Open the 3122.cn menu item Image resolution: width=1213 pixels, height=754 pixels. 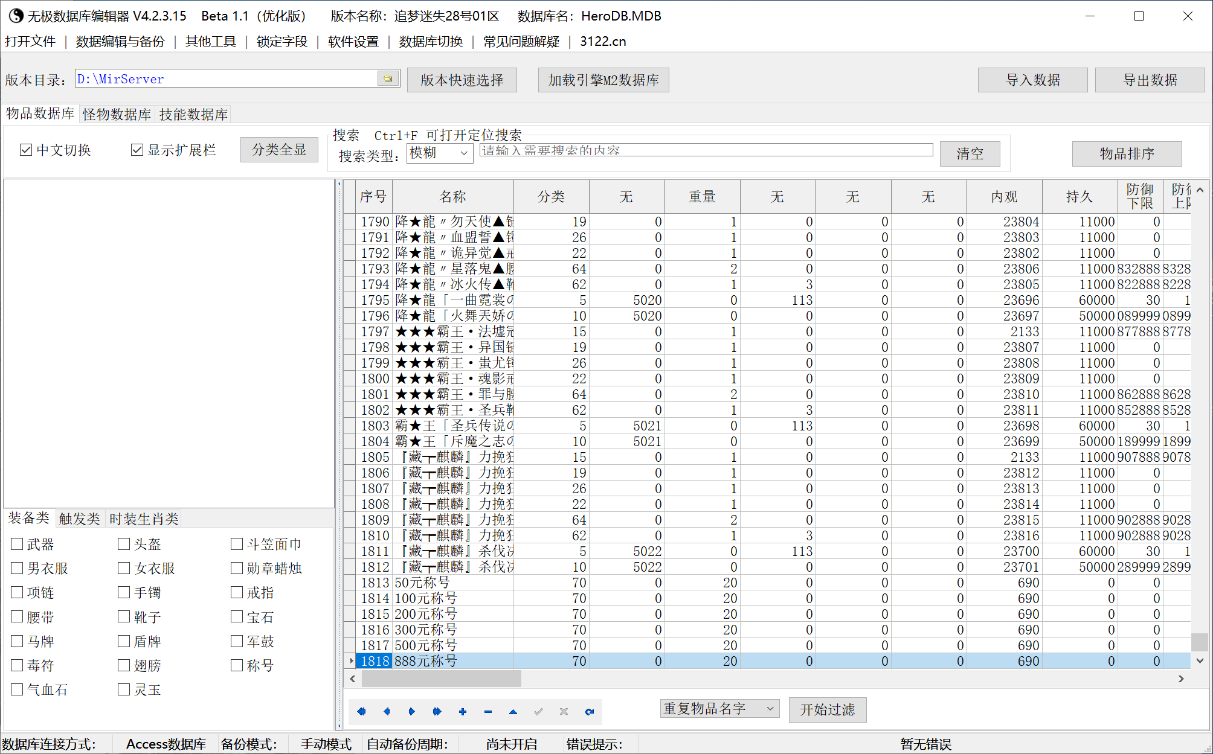coord(603,42)
